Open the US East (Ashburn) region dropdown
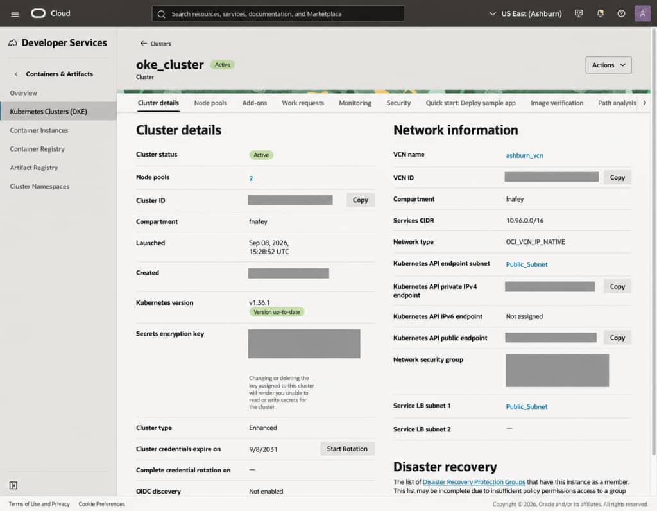The width and height of the screenshot is (657, 511). click(525, 14)
